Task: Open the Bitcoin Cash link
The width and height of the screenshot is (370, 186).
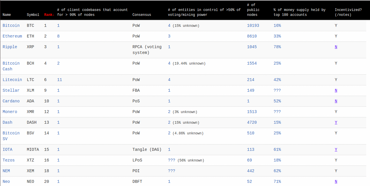Action: tap(11, 66)
